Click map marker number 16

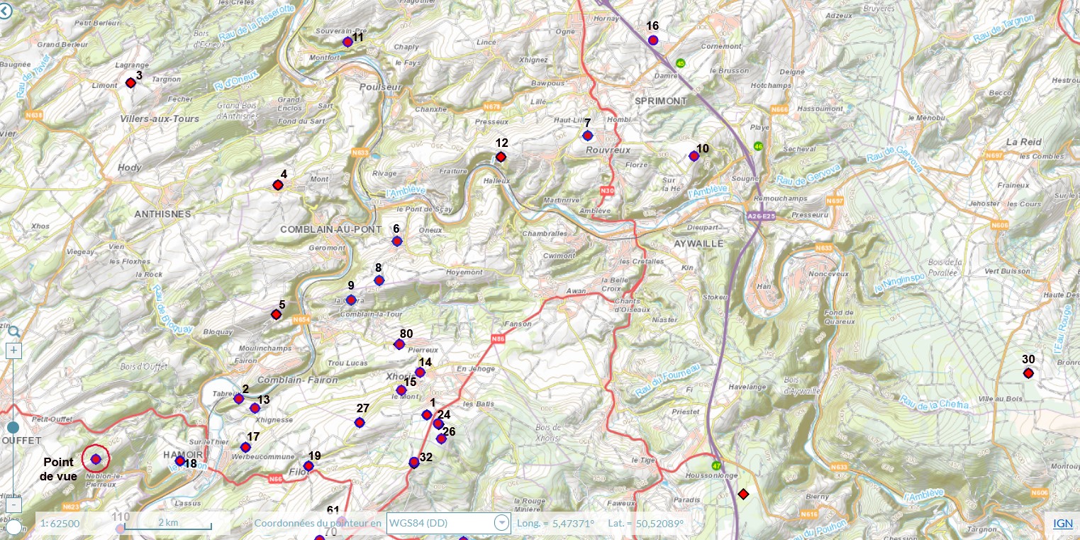pyautogui.click(x=653, y=40)
